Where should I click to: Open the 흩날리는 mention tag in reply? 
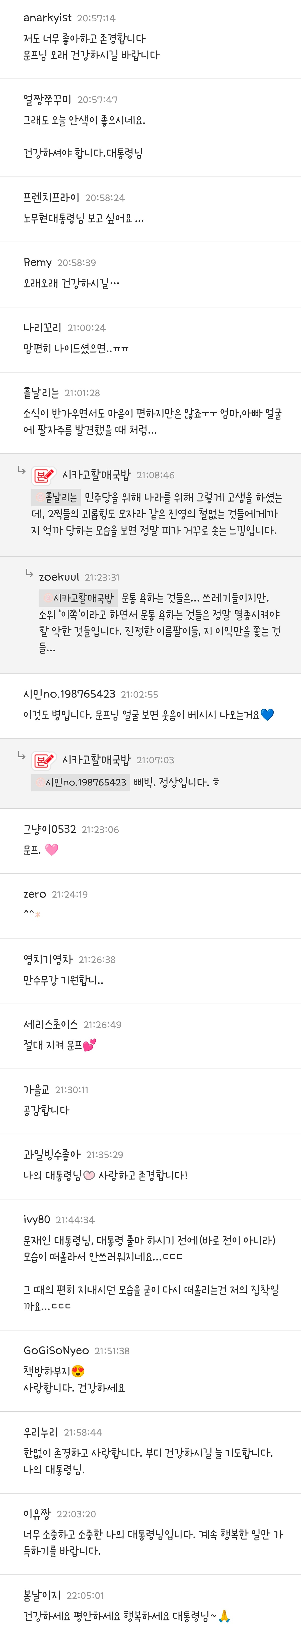[57, 497]
